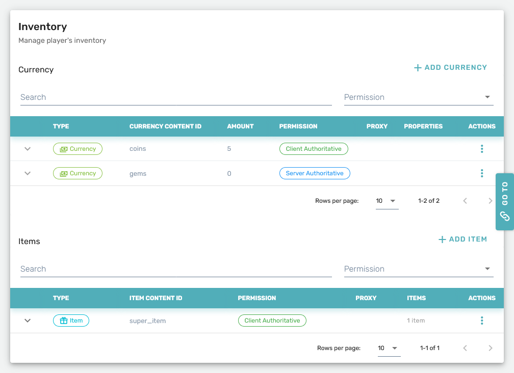Image resolution: width=514 pixels, height=373 pixels.
Task: Click the Add Currency button
Action: (450, 67)
